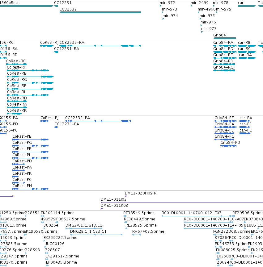Open the Grip84-PE protein label
The image size is (263, 267).
[224, 118]
